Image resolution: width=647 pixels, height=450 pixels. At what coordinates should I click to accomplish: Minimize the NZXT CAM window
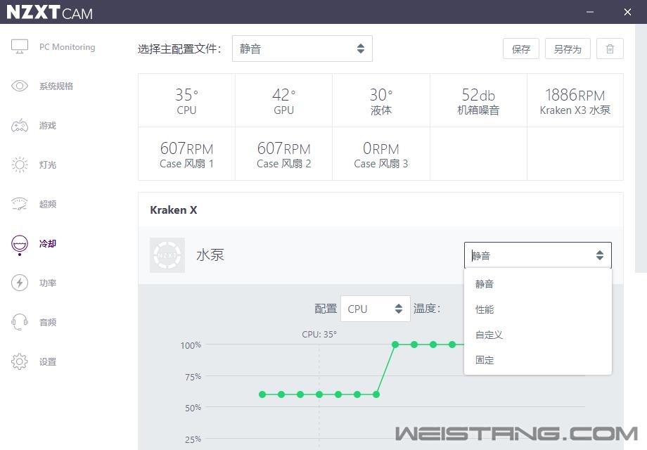pyautogui.click(x=590, y=12)
